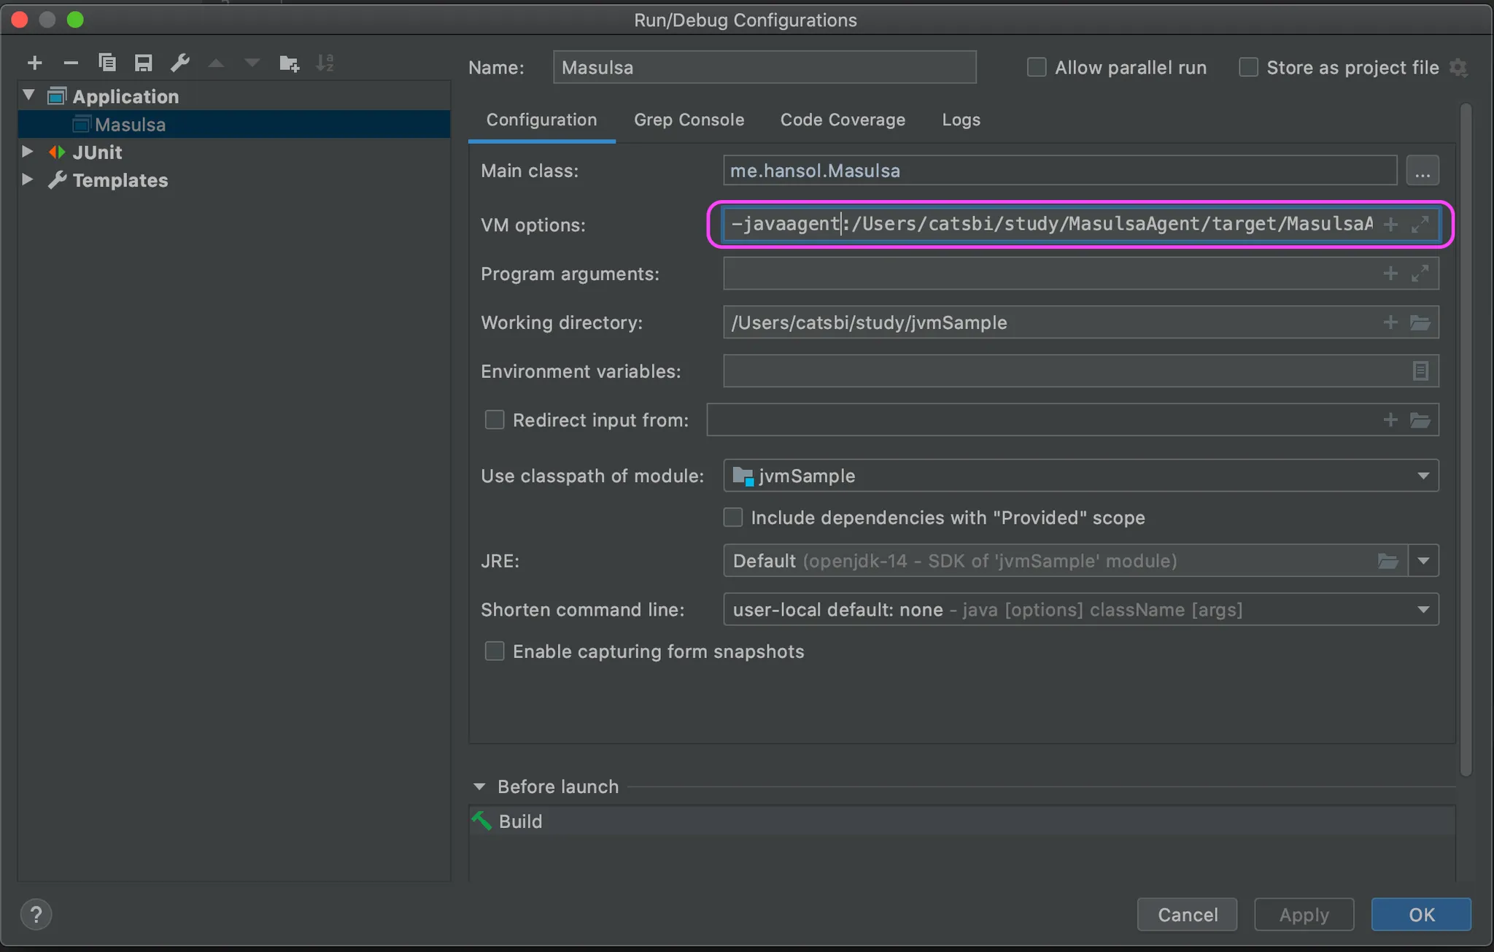Screen dimensions: 1494x952
Task: Click the Save Configuration disk icon
Action: point(143,63)
